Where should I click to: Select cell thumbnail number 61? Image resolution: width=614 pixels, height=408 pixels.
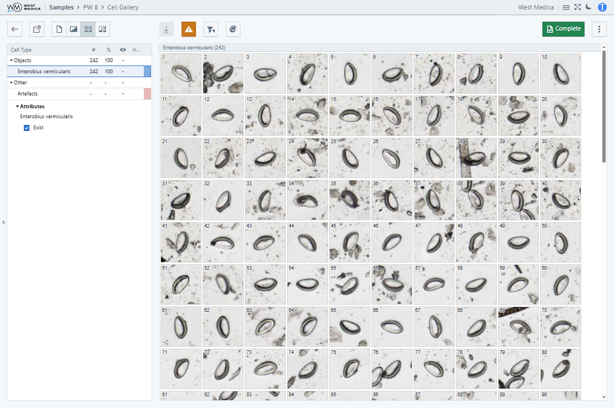(x=181, y=326)
